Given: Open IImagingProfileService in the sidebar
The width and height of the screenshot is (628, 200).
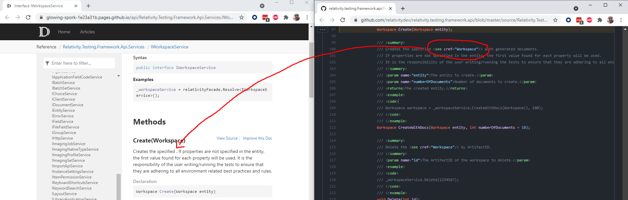Looking at the screenshot, I should 71,155.
